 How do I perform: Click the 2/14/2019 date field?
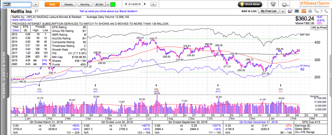point(136,4)
